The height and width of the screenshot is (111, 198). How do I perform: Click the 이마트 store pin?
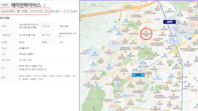(x=132, y=64)
